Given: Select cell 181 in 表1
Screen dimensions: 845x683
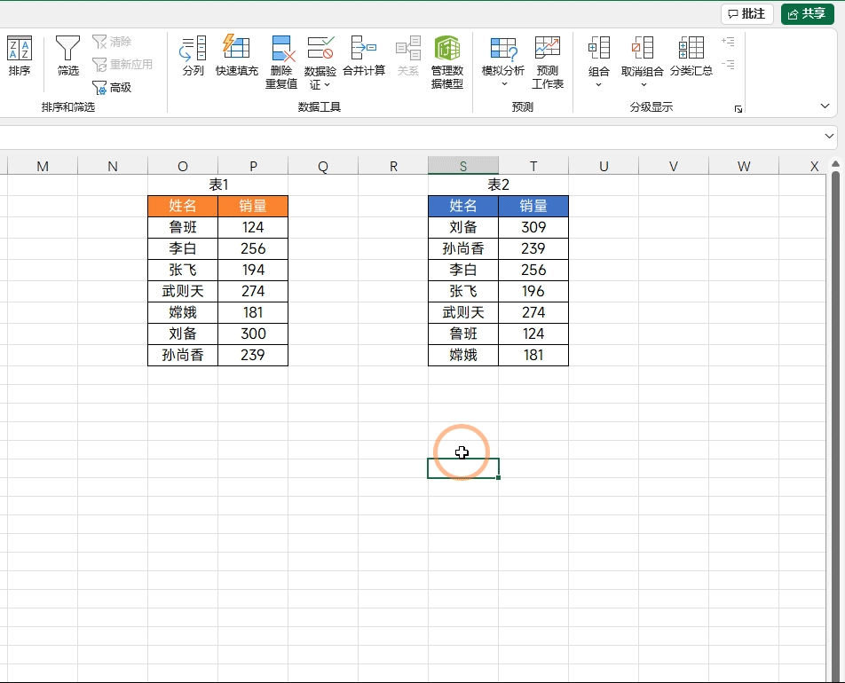Looking at the screenshot, I should tap(253, 312).
